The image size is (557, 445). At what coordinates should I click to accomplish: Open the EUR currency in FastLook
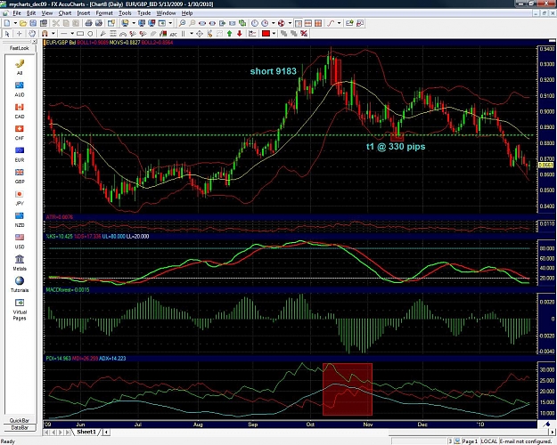pos(20,154)
